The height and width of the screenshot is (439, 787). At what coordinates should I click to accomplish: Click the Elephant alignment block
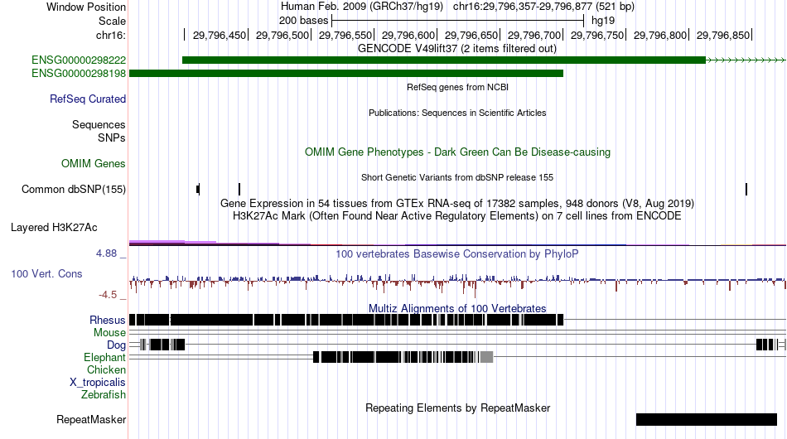click(x=403, y=357)
